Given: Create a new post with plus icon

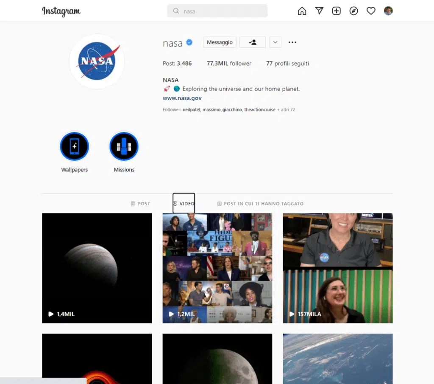Looking at the screenshot, I should click(337, 11).
